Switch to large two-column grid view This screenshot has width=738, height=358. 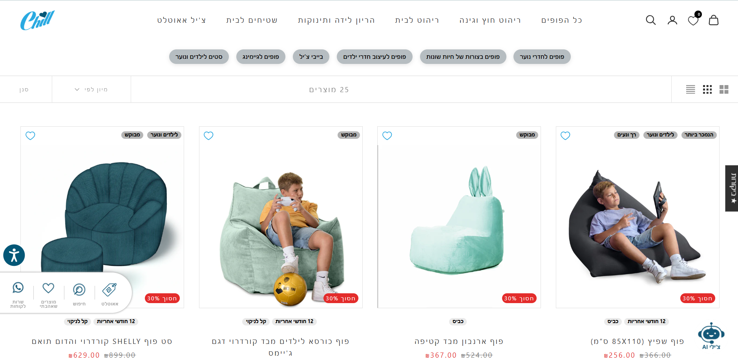tap(724, 89)
